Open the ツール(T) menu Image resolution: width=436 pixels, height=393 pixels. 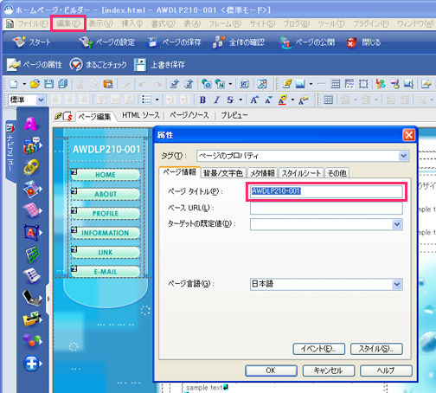click(331, 23)
